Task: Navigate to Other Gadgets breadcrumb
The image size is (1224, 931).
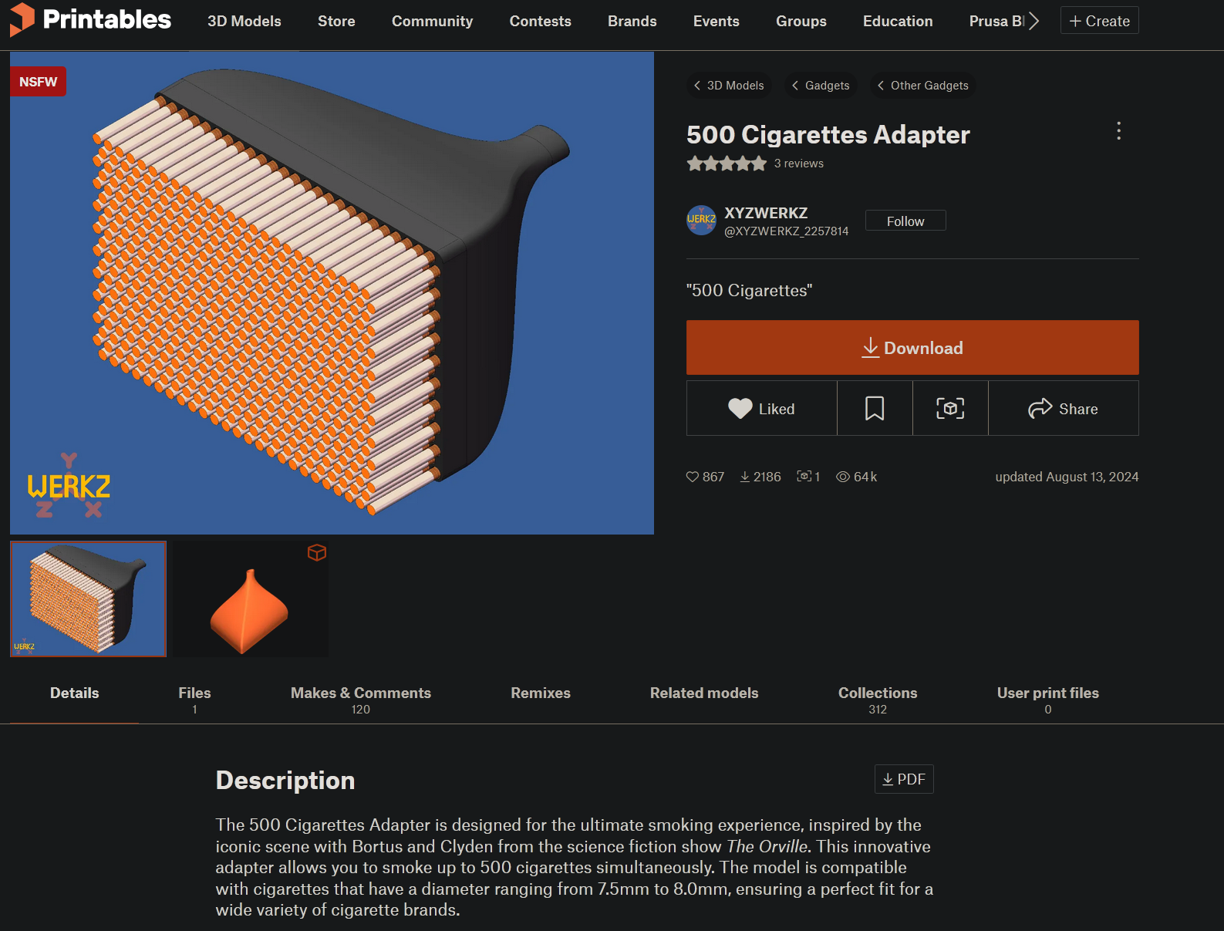Action: pos(922,86)
